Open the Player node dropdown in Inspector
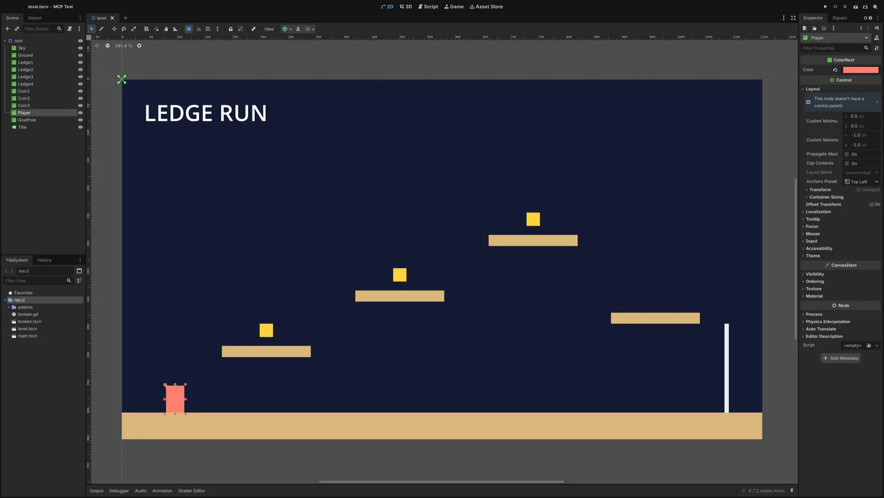 (x=835, y=38)
